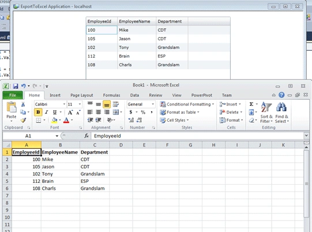312x232 pixels.
Task: Toggle Italic formatting button
Action: click(47, 112)
